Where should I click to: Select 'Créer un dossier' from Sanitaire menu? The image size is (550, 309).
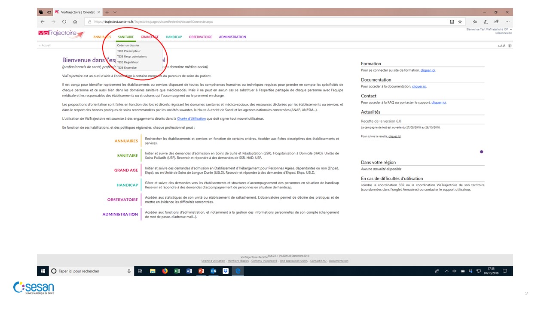pyautogui.click(x=128, y=45)
